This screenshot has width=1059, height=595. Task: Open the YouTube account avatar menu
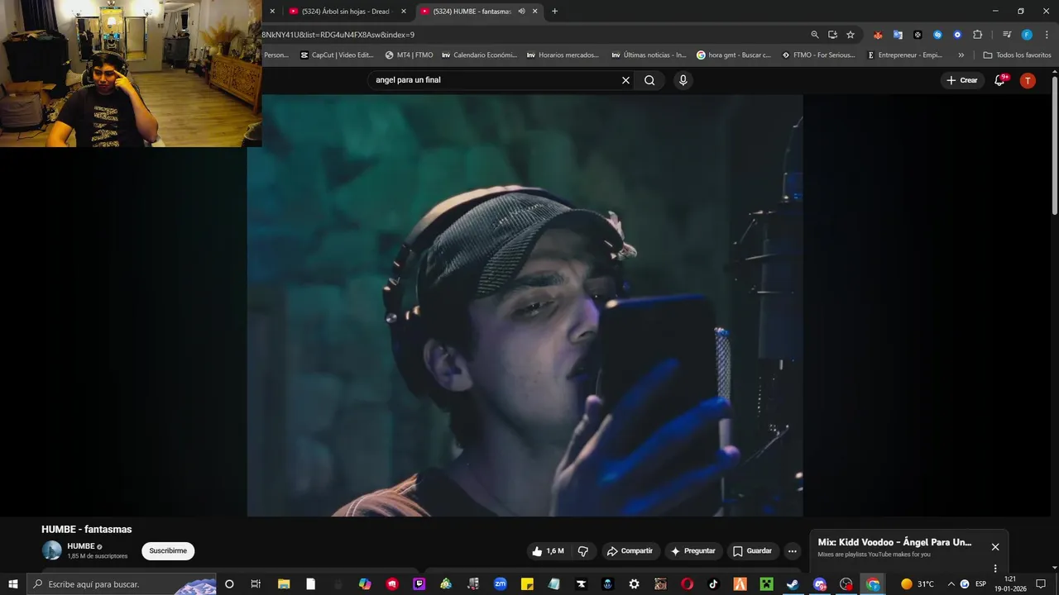[1028, 80]
